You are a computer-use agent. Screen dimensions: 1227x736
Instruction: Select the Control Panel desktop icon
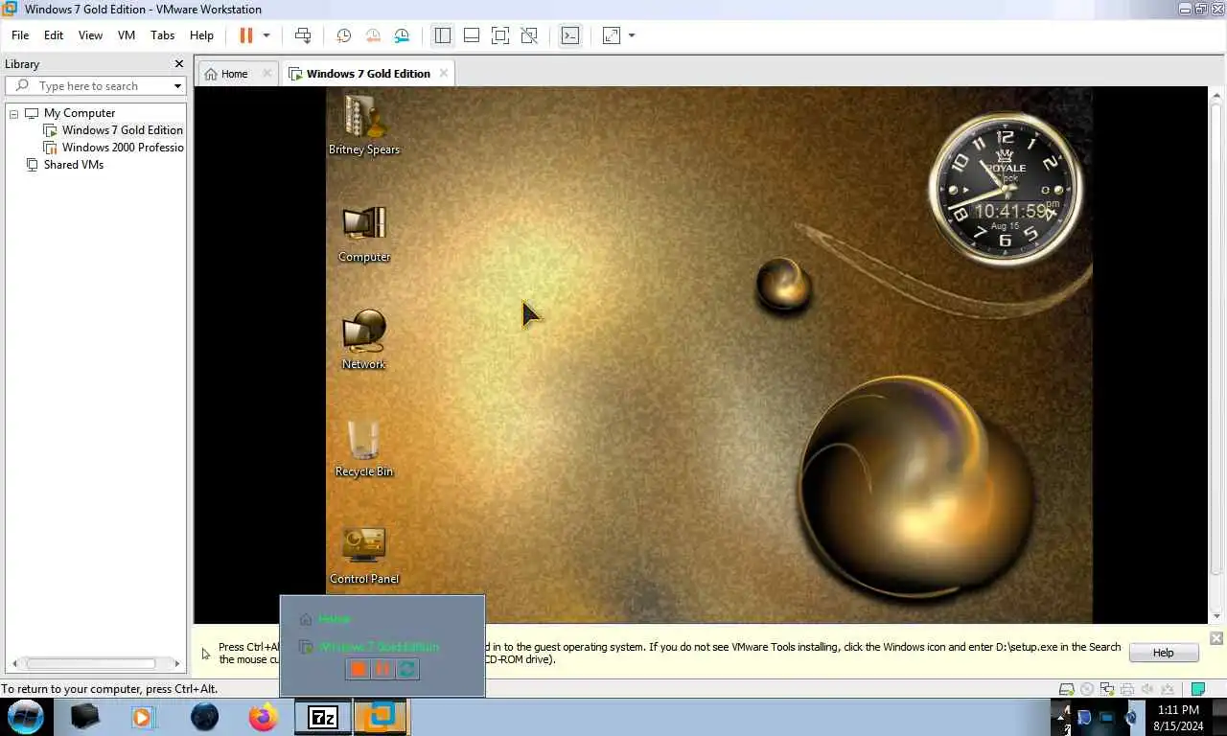(x=364, y=556)
